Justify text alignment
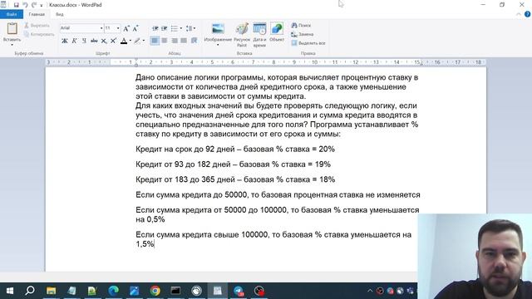This screenshot has height=299, width=532. click(x=184, y=41)
